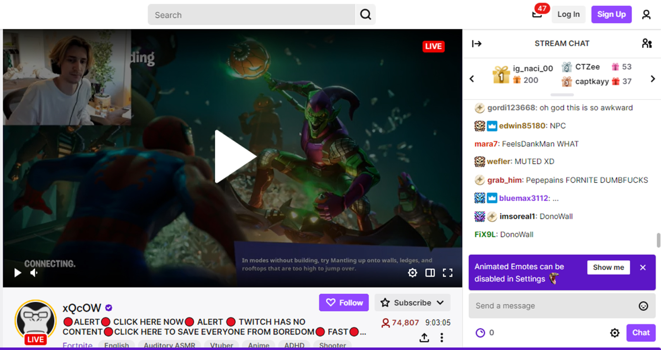
Task: Click username FiX9L in chat
Action: click(x=485, y=234)
